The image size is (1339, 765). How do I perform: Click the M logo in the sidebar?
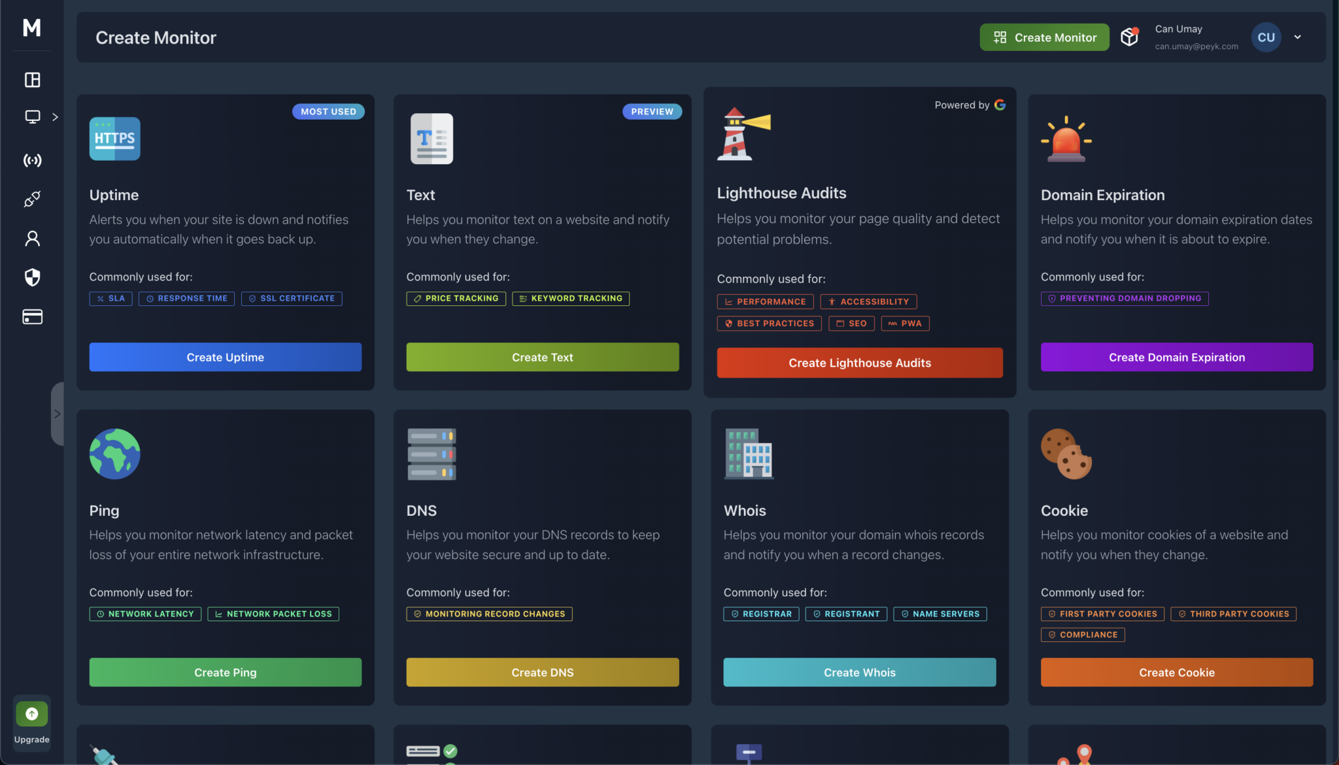31,27
